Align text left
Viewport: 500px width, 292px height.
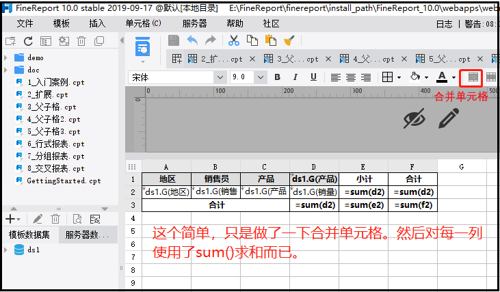point(335,77)
